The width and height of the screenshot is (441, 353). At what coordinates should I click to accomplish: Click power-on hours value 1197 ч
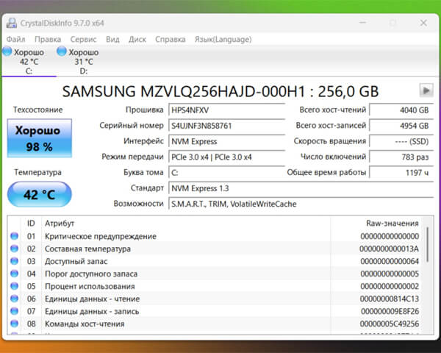401,173
